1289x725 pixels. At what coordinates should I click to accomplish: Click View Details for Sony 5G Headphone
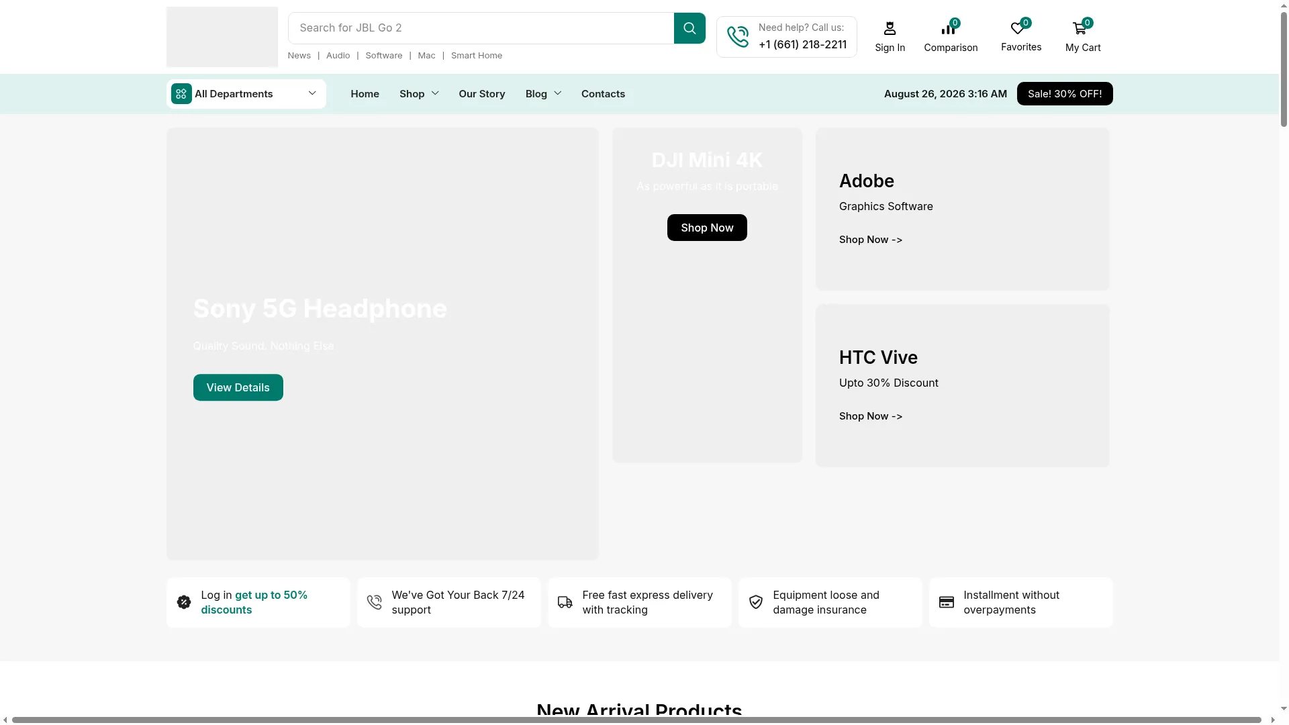238,387
